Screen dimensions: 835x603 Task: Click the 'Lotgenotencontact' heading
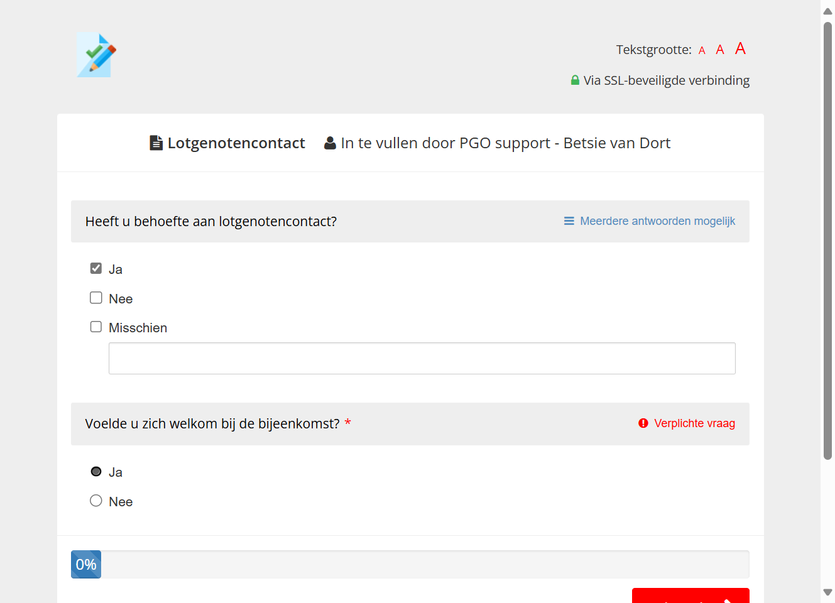(x=236, y=143)
